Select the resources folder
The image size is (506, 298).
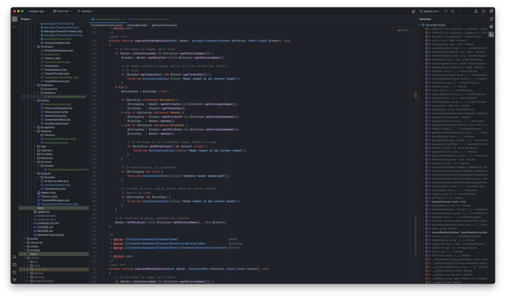point(34,242)
